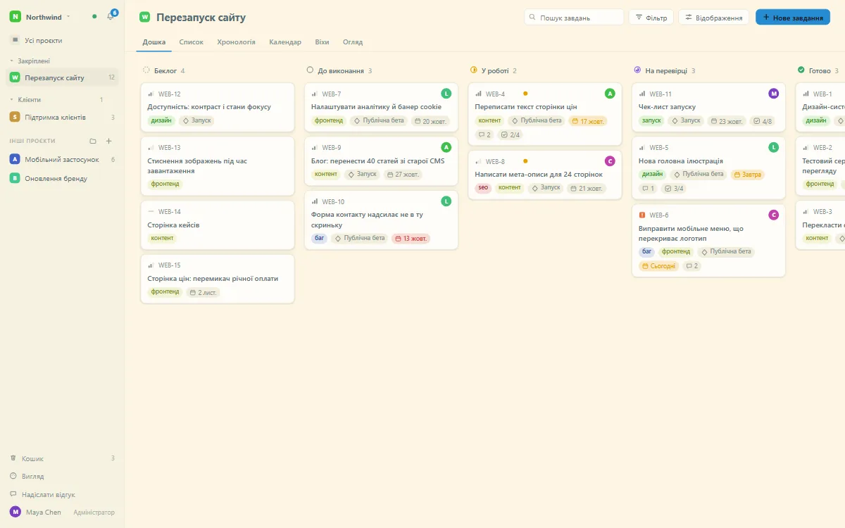This screenshot has width=845, height=528.
Task: Go to the "Огляд" tab
Action: point(353,42)
